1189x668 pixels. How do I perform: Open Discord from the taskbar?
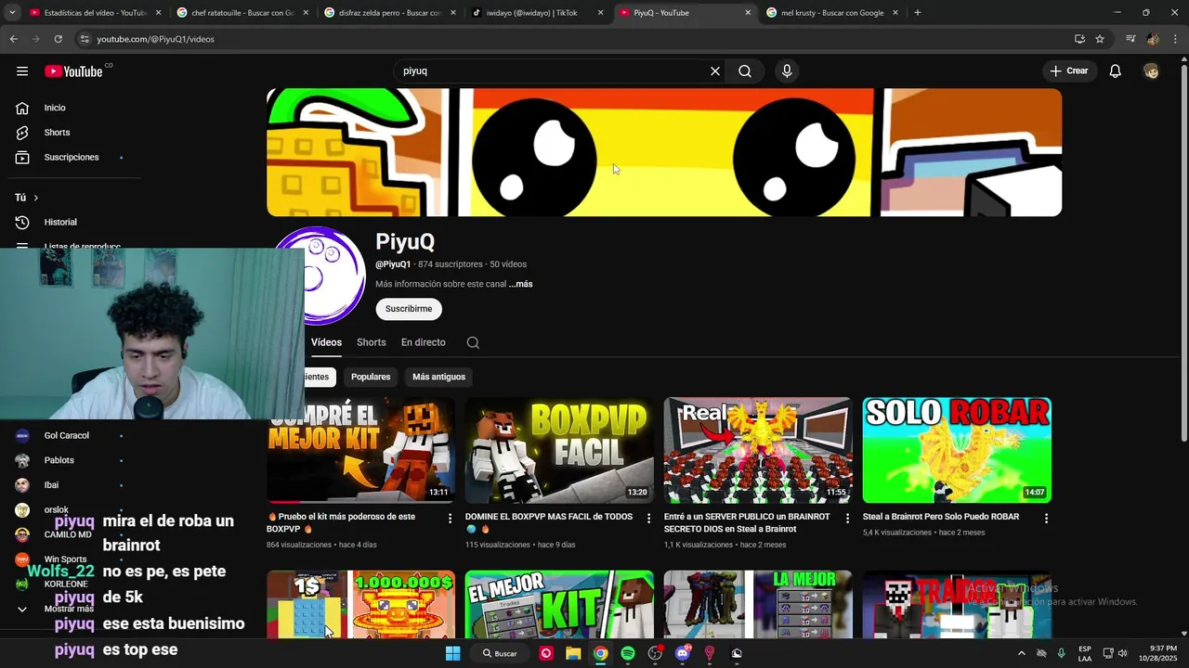pyautogui.click(x=683, y=653)
